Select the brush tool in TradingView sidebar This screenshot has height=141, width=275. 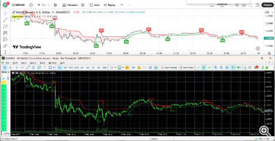[x=5, y=46]
